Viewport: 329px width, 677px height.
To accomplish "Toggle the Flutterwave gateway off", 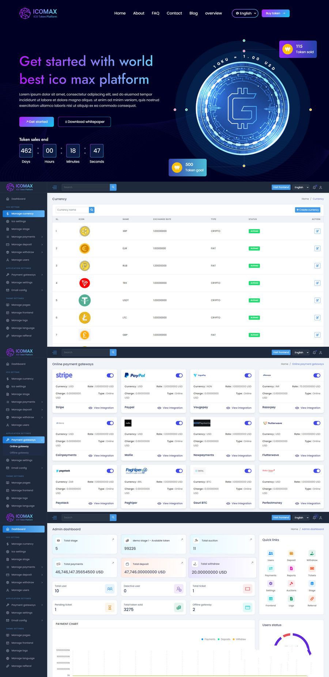I will [317, 423].
